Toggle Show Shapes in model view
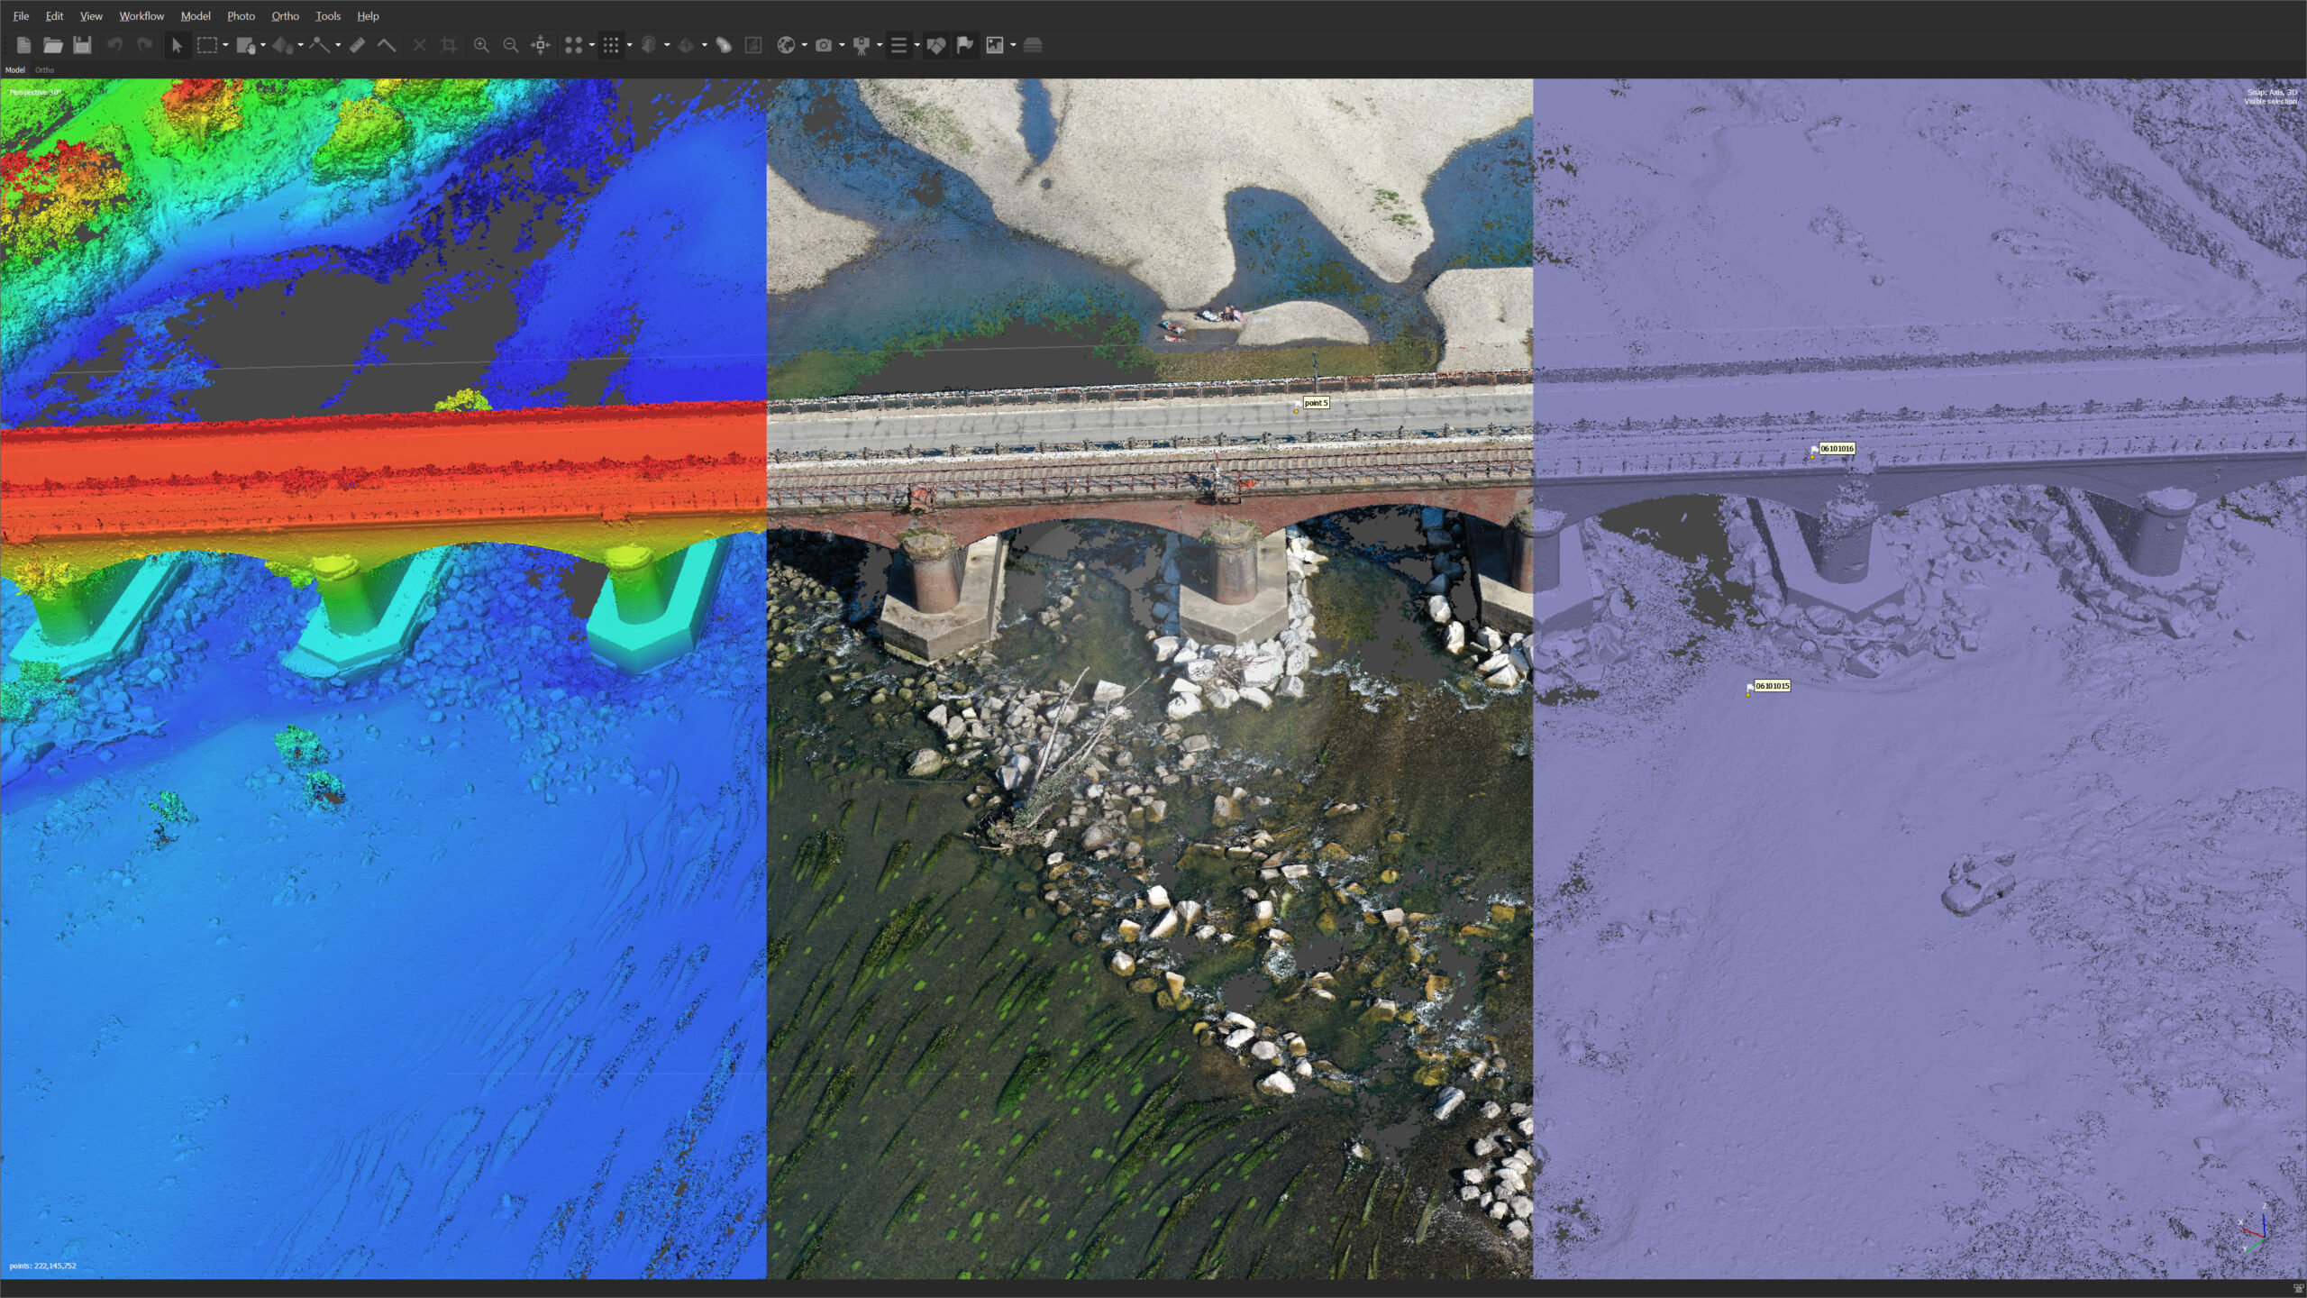Screen dimensions: 2307x1298 [x=935, y=45]
